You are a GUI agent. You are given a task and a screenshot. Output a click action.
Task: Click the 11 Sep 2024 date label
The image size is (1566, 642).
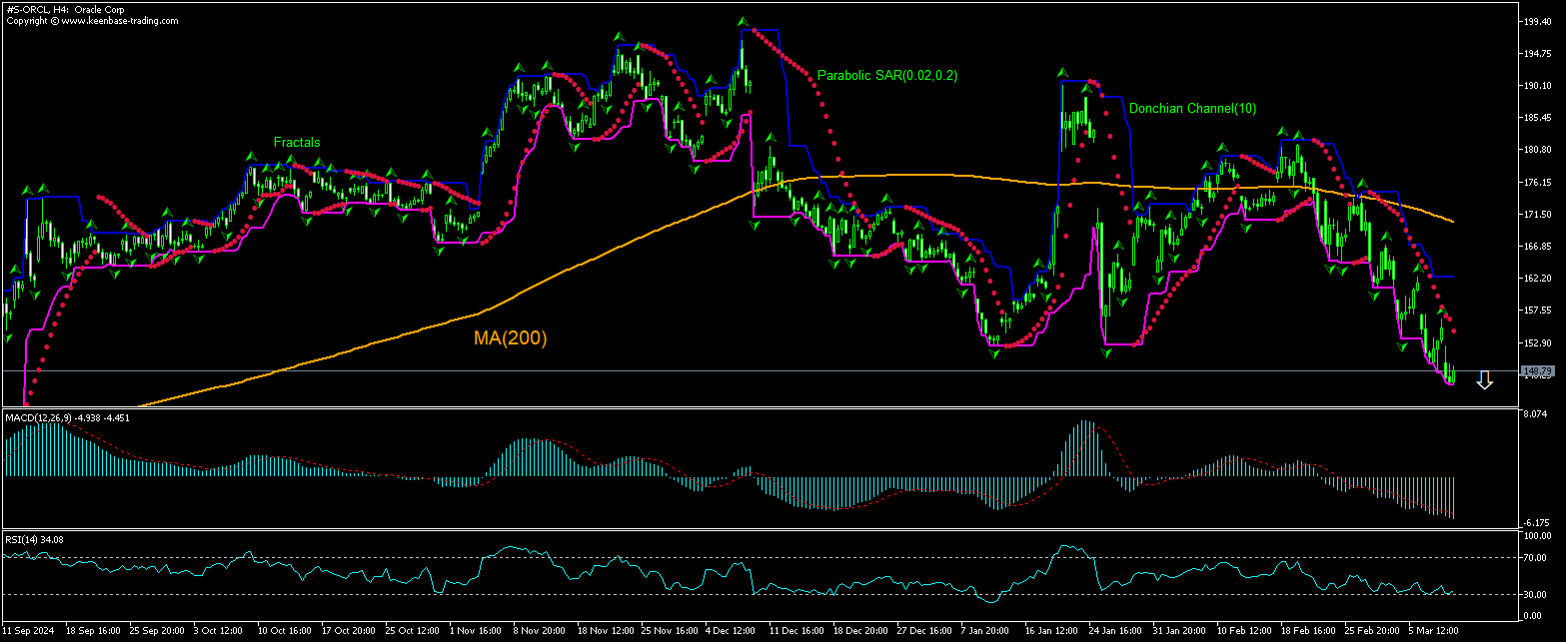29,631
